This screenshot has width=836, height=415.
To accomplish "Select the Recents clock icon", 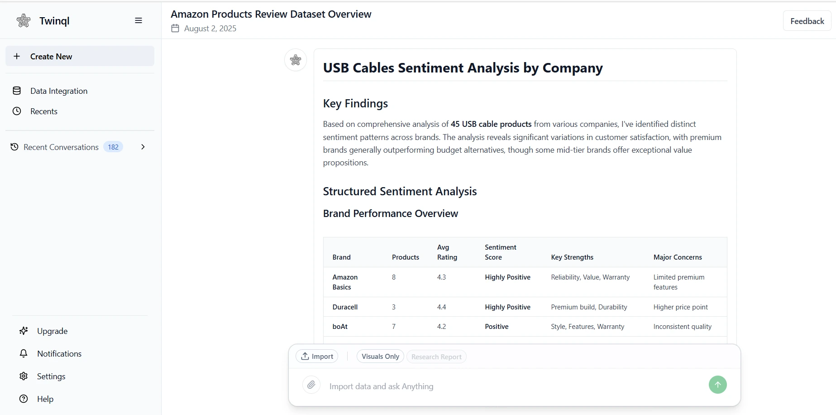I will (x=17, y=111).
